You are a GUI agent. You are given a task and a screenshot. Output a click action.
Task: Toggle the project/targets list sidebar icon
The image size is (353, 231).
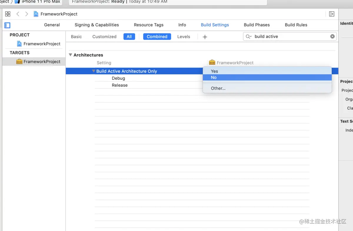tap(8, 25)
